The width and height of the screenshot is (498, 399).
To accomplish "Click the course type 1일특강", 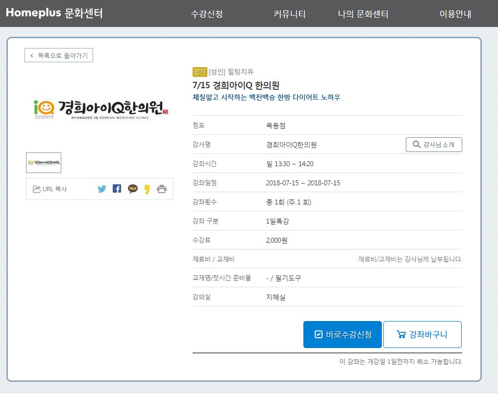I will point(277,221).
